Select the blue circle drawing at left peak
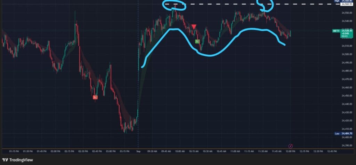This screenshot has height=165, width=356. 175,5
